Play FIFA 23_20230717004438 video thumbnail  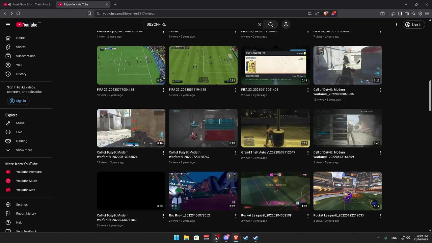131,65
